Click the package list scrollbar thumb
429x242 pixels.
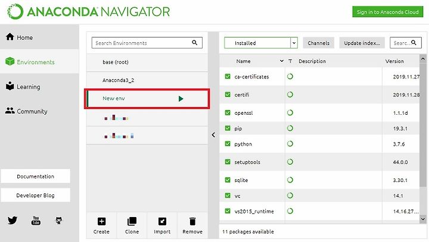tap(422, 125)
